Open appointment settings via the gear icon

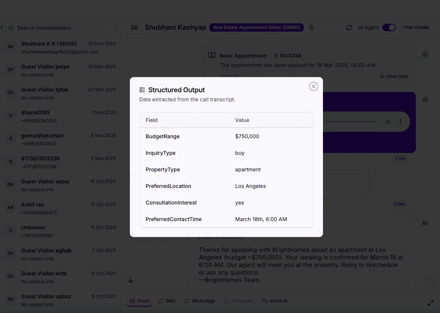[425, 54]
